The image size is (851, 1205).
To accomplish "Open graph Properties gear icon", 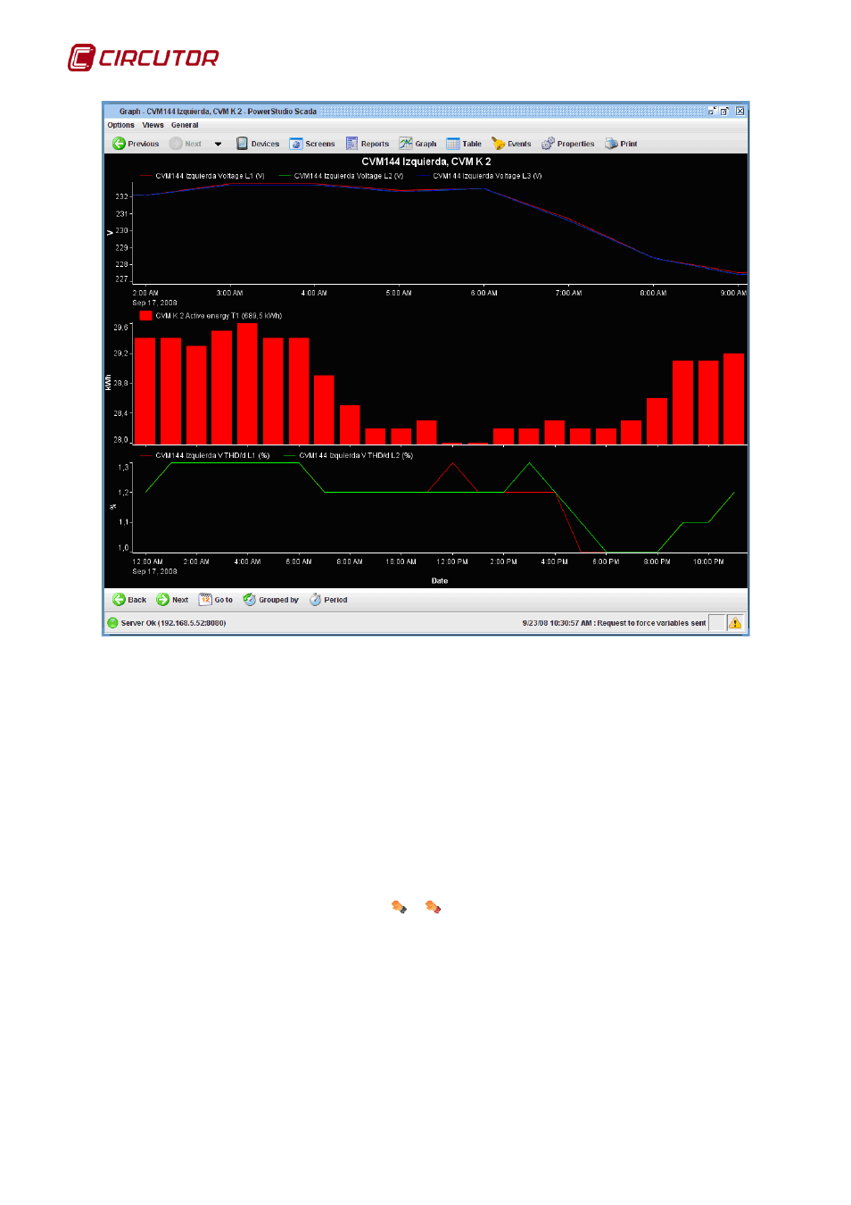I will 548,144.
